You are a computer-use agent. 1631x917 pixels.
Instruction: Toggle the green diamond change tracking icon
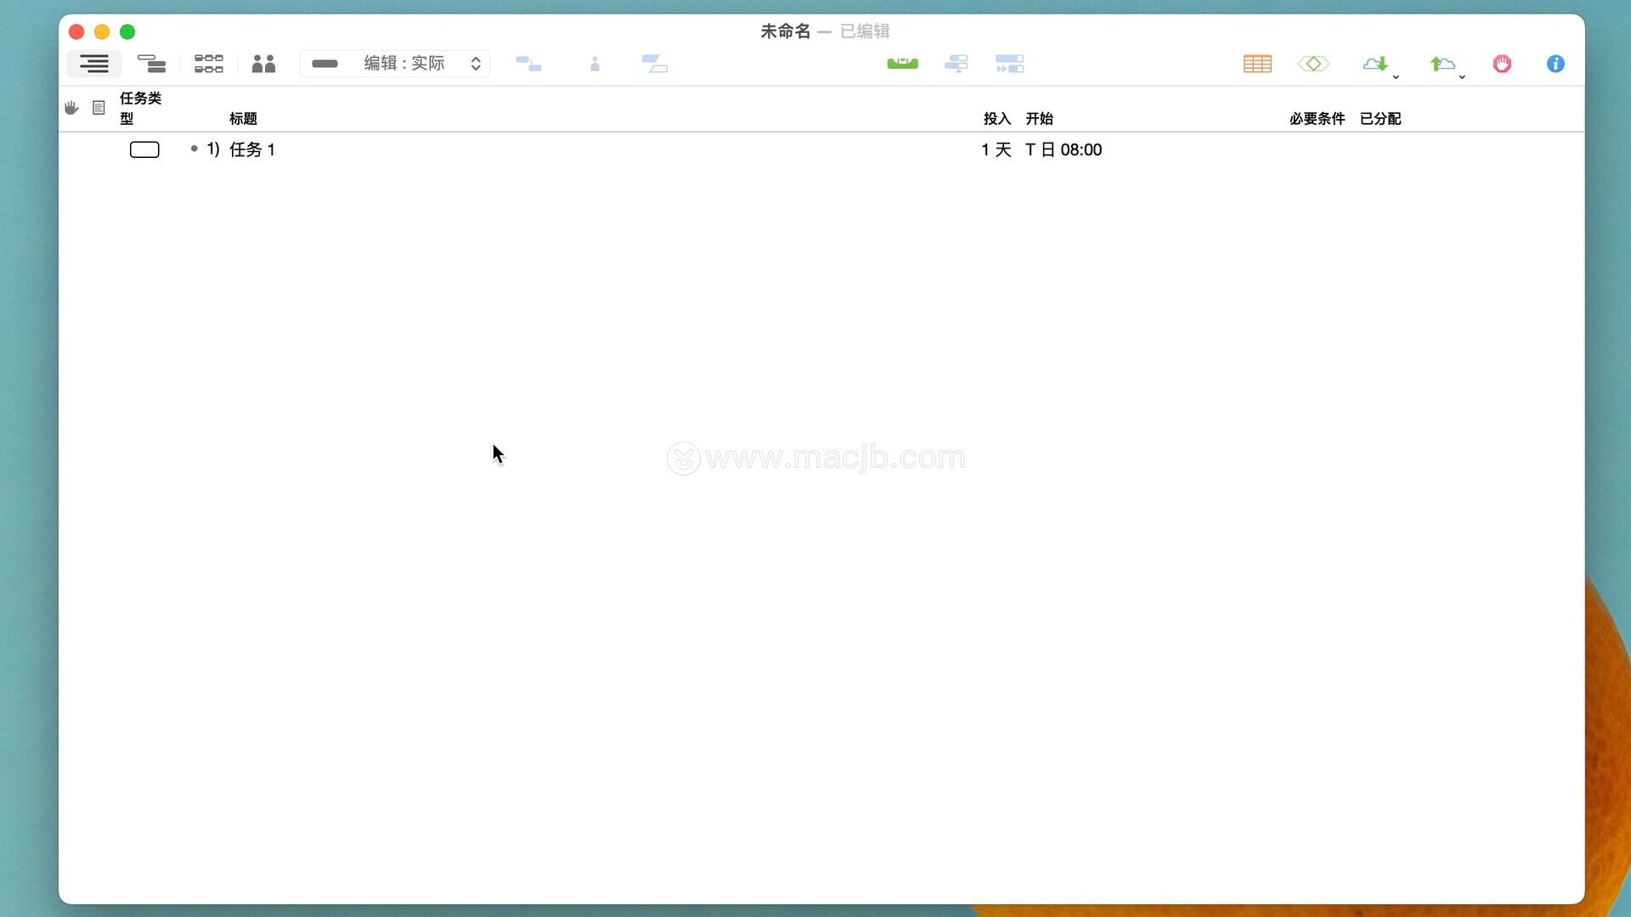(1313, 64)
